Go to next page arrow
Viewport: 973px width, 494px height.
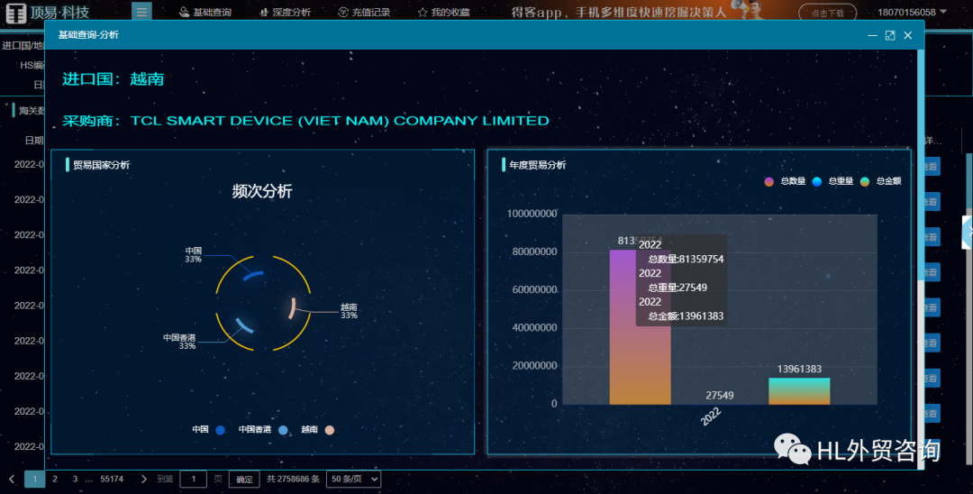(x=144, y=479)
